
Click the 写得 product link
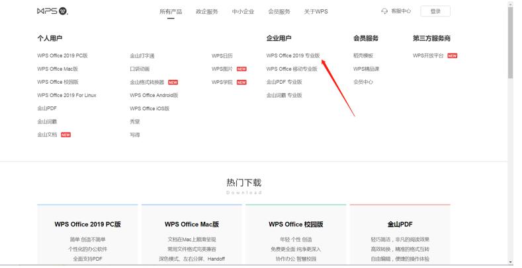pos(135,135)
